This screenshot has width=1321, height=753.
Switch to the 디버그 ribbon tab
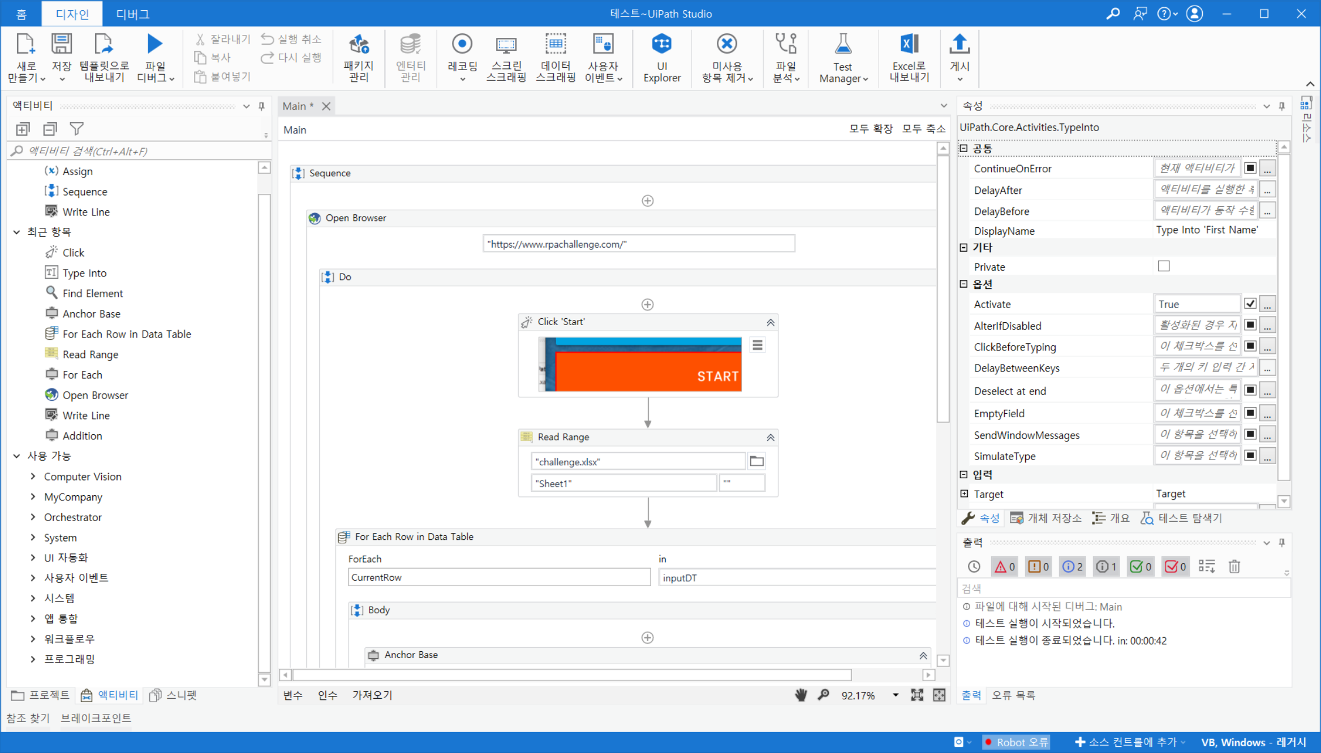132,14
